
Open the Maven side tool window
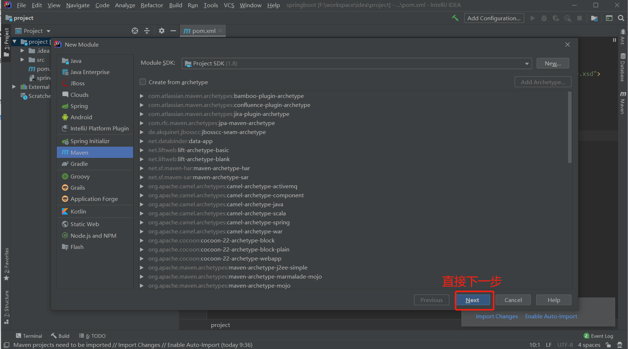pyautogui.click(x=623, y=103)
